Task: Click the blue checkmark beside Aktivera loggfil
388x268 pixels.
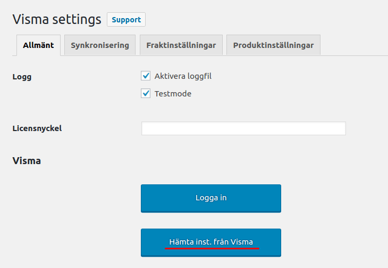Action: (146, 76)
